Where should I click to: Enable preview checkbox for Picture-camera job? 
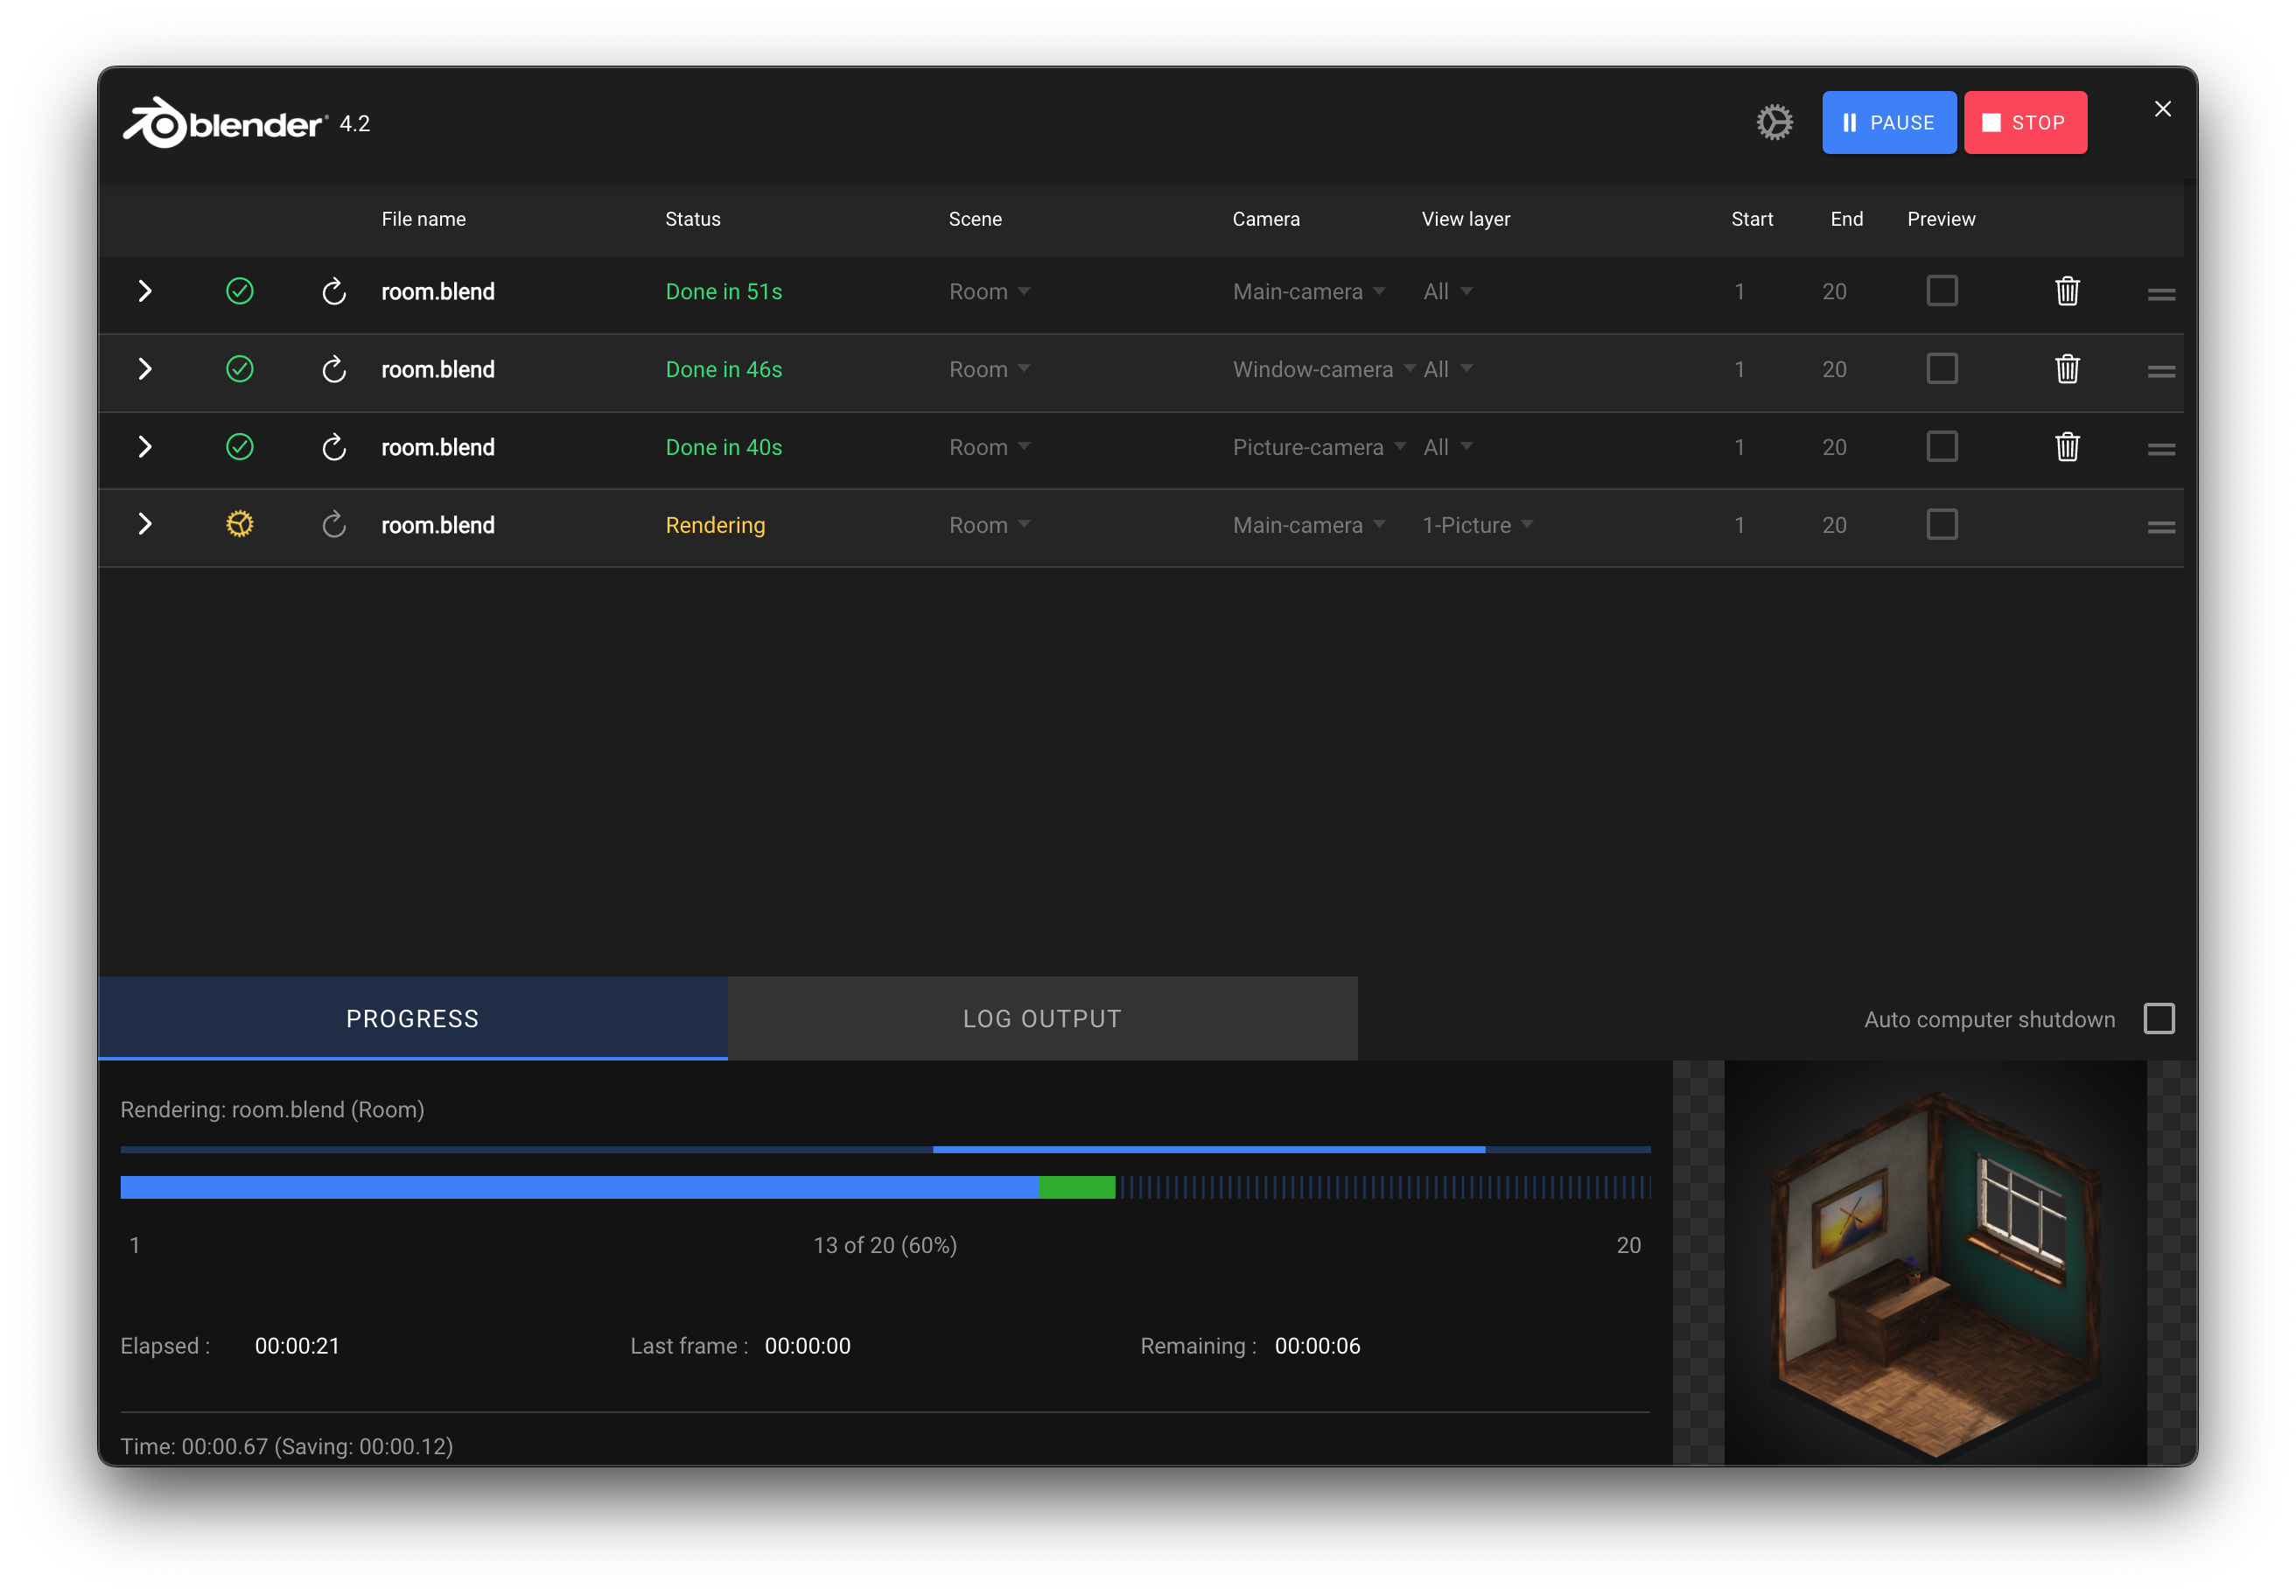1942,446
